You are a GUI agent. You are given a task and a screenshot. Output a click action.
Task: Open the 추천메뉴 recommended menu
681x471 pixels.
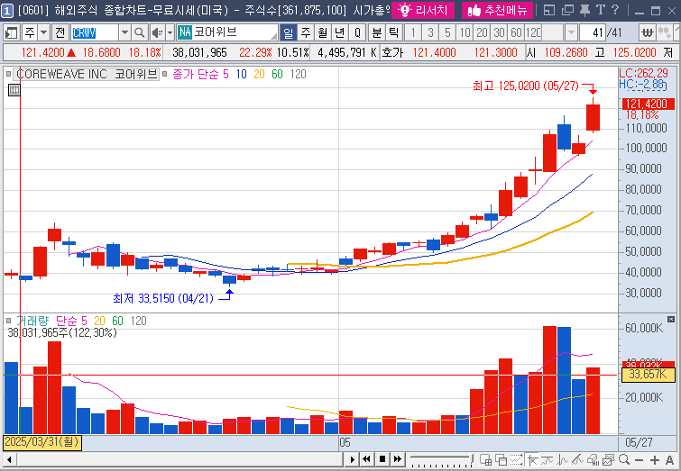pyautogui.click(x=496, y=11)
